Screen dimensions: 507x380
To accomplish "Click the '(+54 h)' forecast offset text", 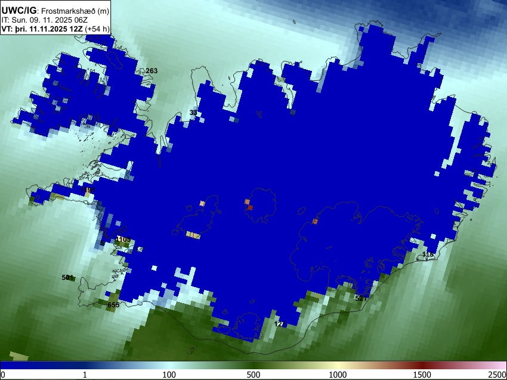I will point(97,29).
